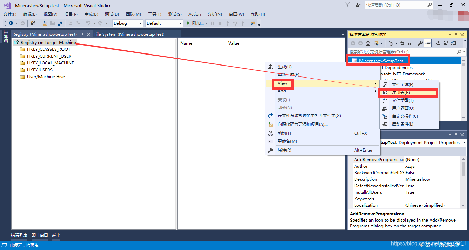Open the Attach button dropdown arrow
469x250 pixels.
tap(207, 23)
